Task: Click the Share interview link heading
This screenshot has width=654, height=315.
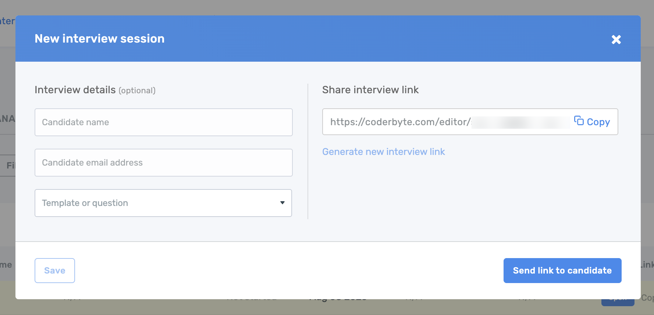Action: [x=370, y=90]
